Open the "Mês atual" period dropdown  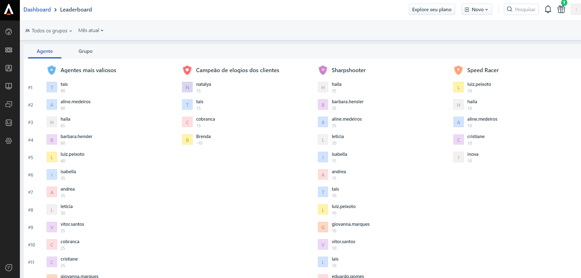[91, 30]
